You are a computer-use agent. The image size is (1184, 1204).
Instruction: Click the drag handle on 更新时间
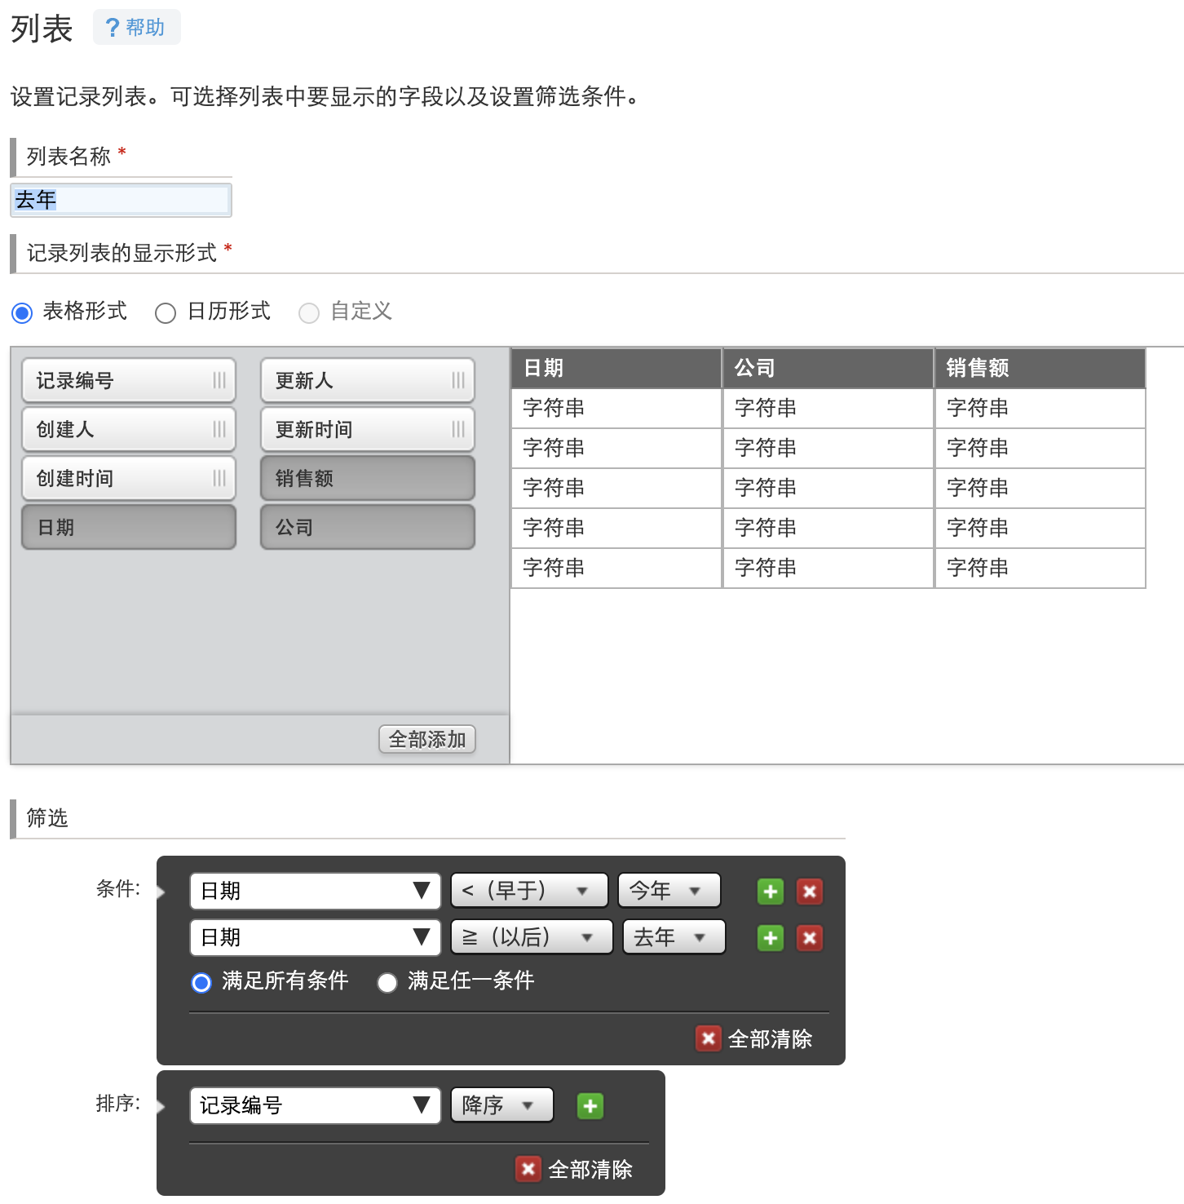tap(458, 430)
